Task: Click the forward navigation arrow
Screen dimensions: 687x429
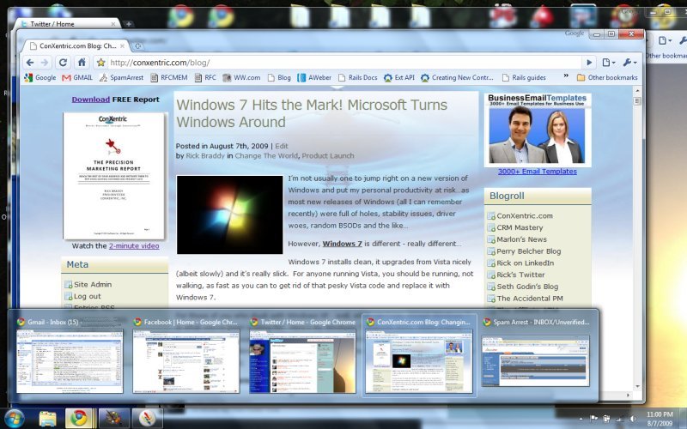Action: click(x=45, y=63)
